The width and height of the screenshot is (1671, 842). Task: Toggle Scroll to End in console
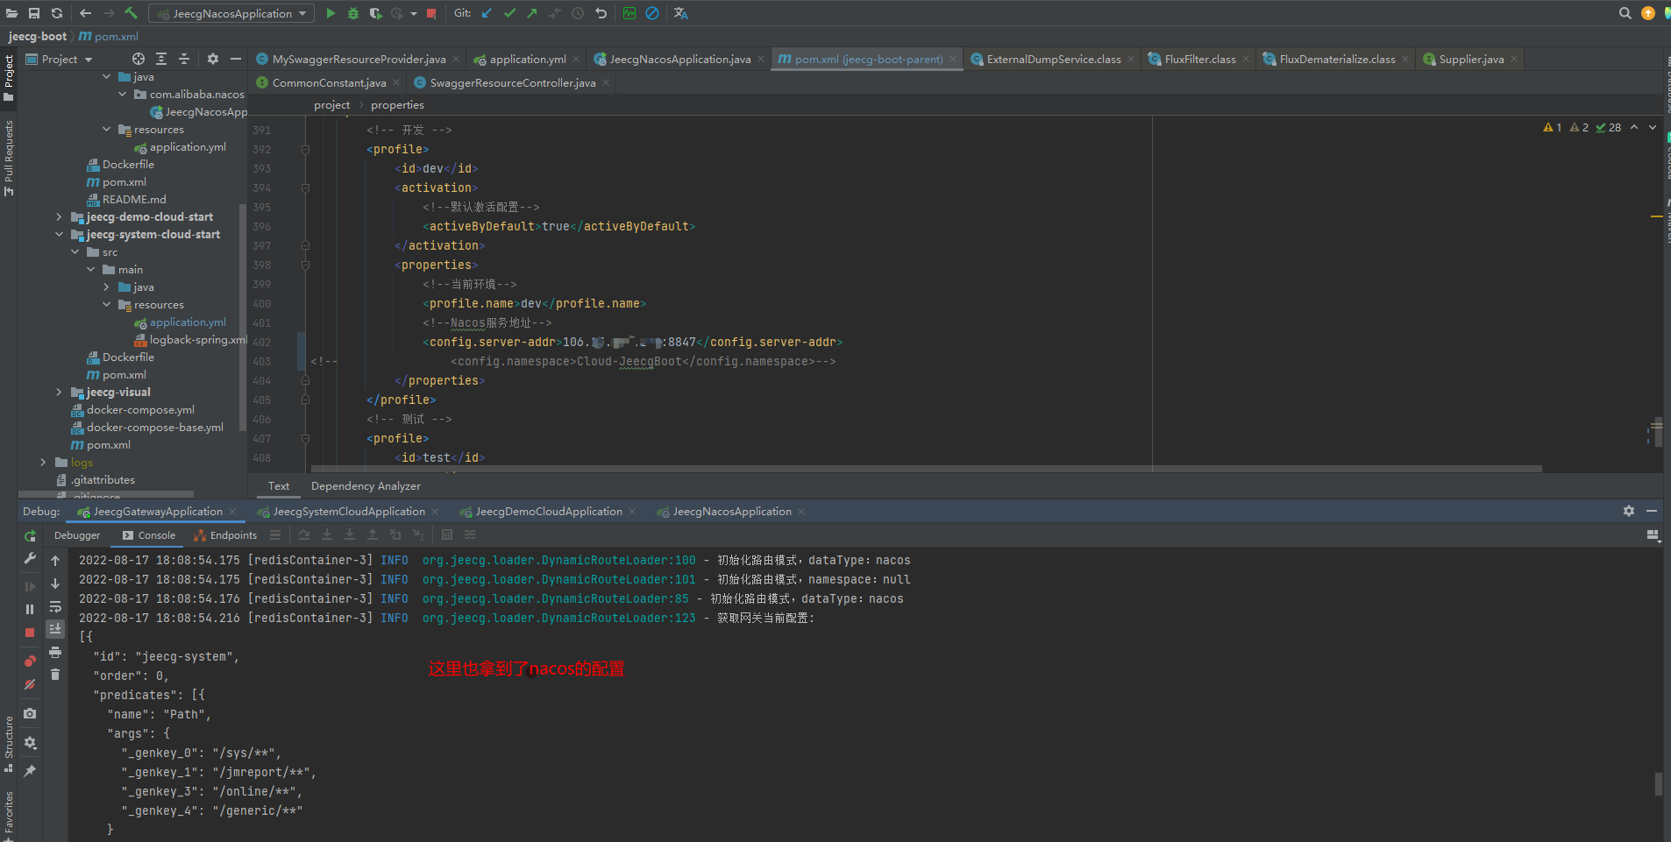tap(55, 629)
